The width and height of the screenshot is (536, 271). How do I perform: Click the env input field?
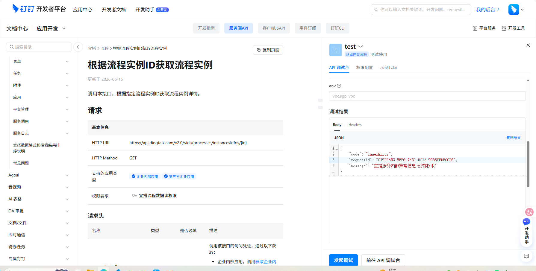click(x=427, y=96)
